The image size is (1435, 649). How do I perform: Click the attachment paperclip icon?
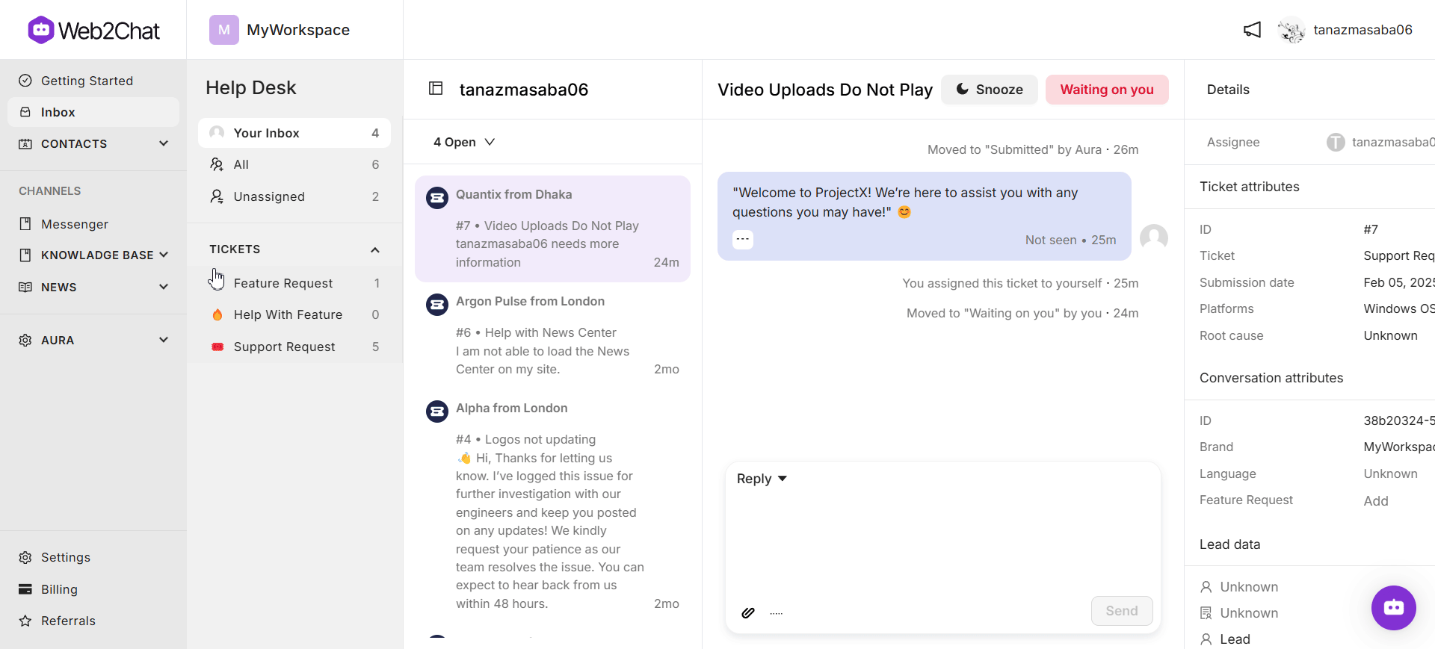click(748, 612)
